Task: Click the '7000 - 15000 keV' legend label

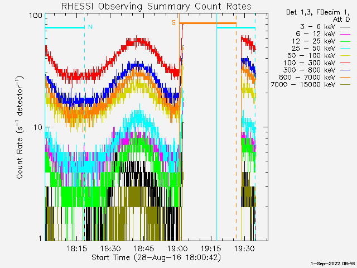Action: (303, 84)
